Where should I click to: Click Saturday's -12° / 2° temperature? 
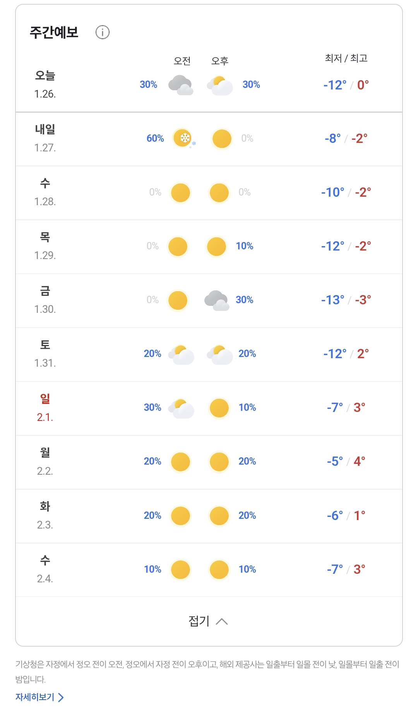coord(346,354)
